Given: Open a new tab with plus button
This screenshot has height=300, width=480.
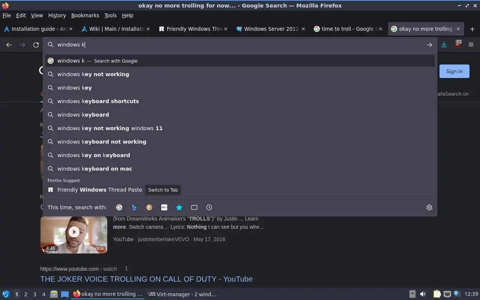Looking at the screenshot, I should click(x=472, y=29).
